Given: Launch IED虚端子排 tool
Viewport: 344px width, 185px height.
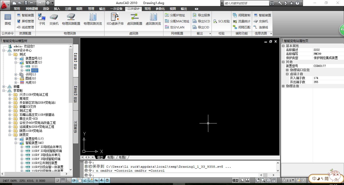Looking at the screenshot, I should coord(115,19).
